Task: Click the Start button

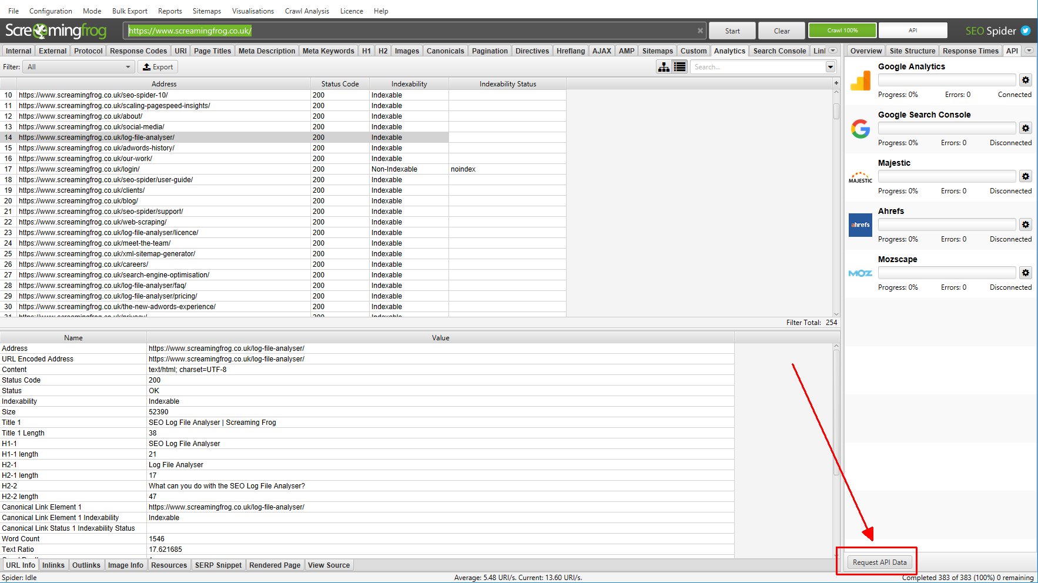Action: tap(732, 31)
